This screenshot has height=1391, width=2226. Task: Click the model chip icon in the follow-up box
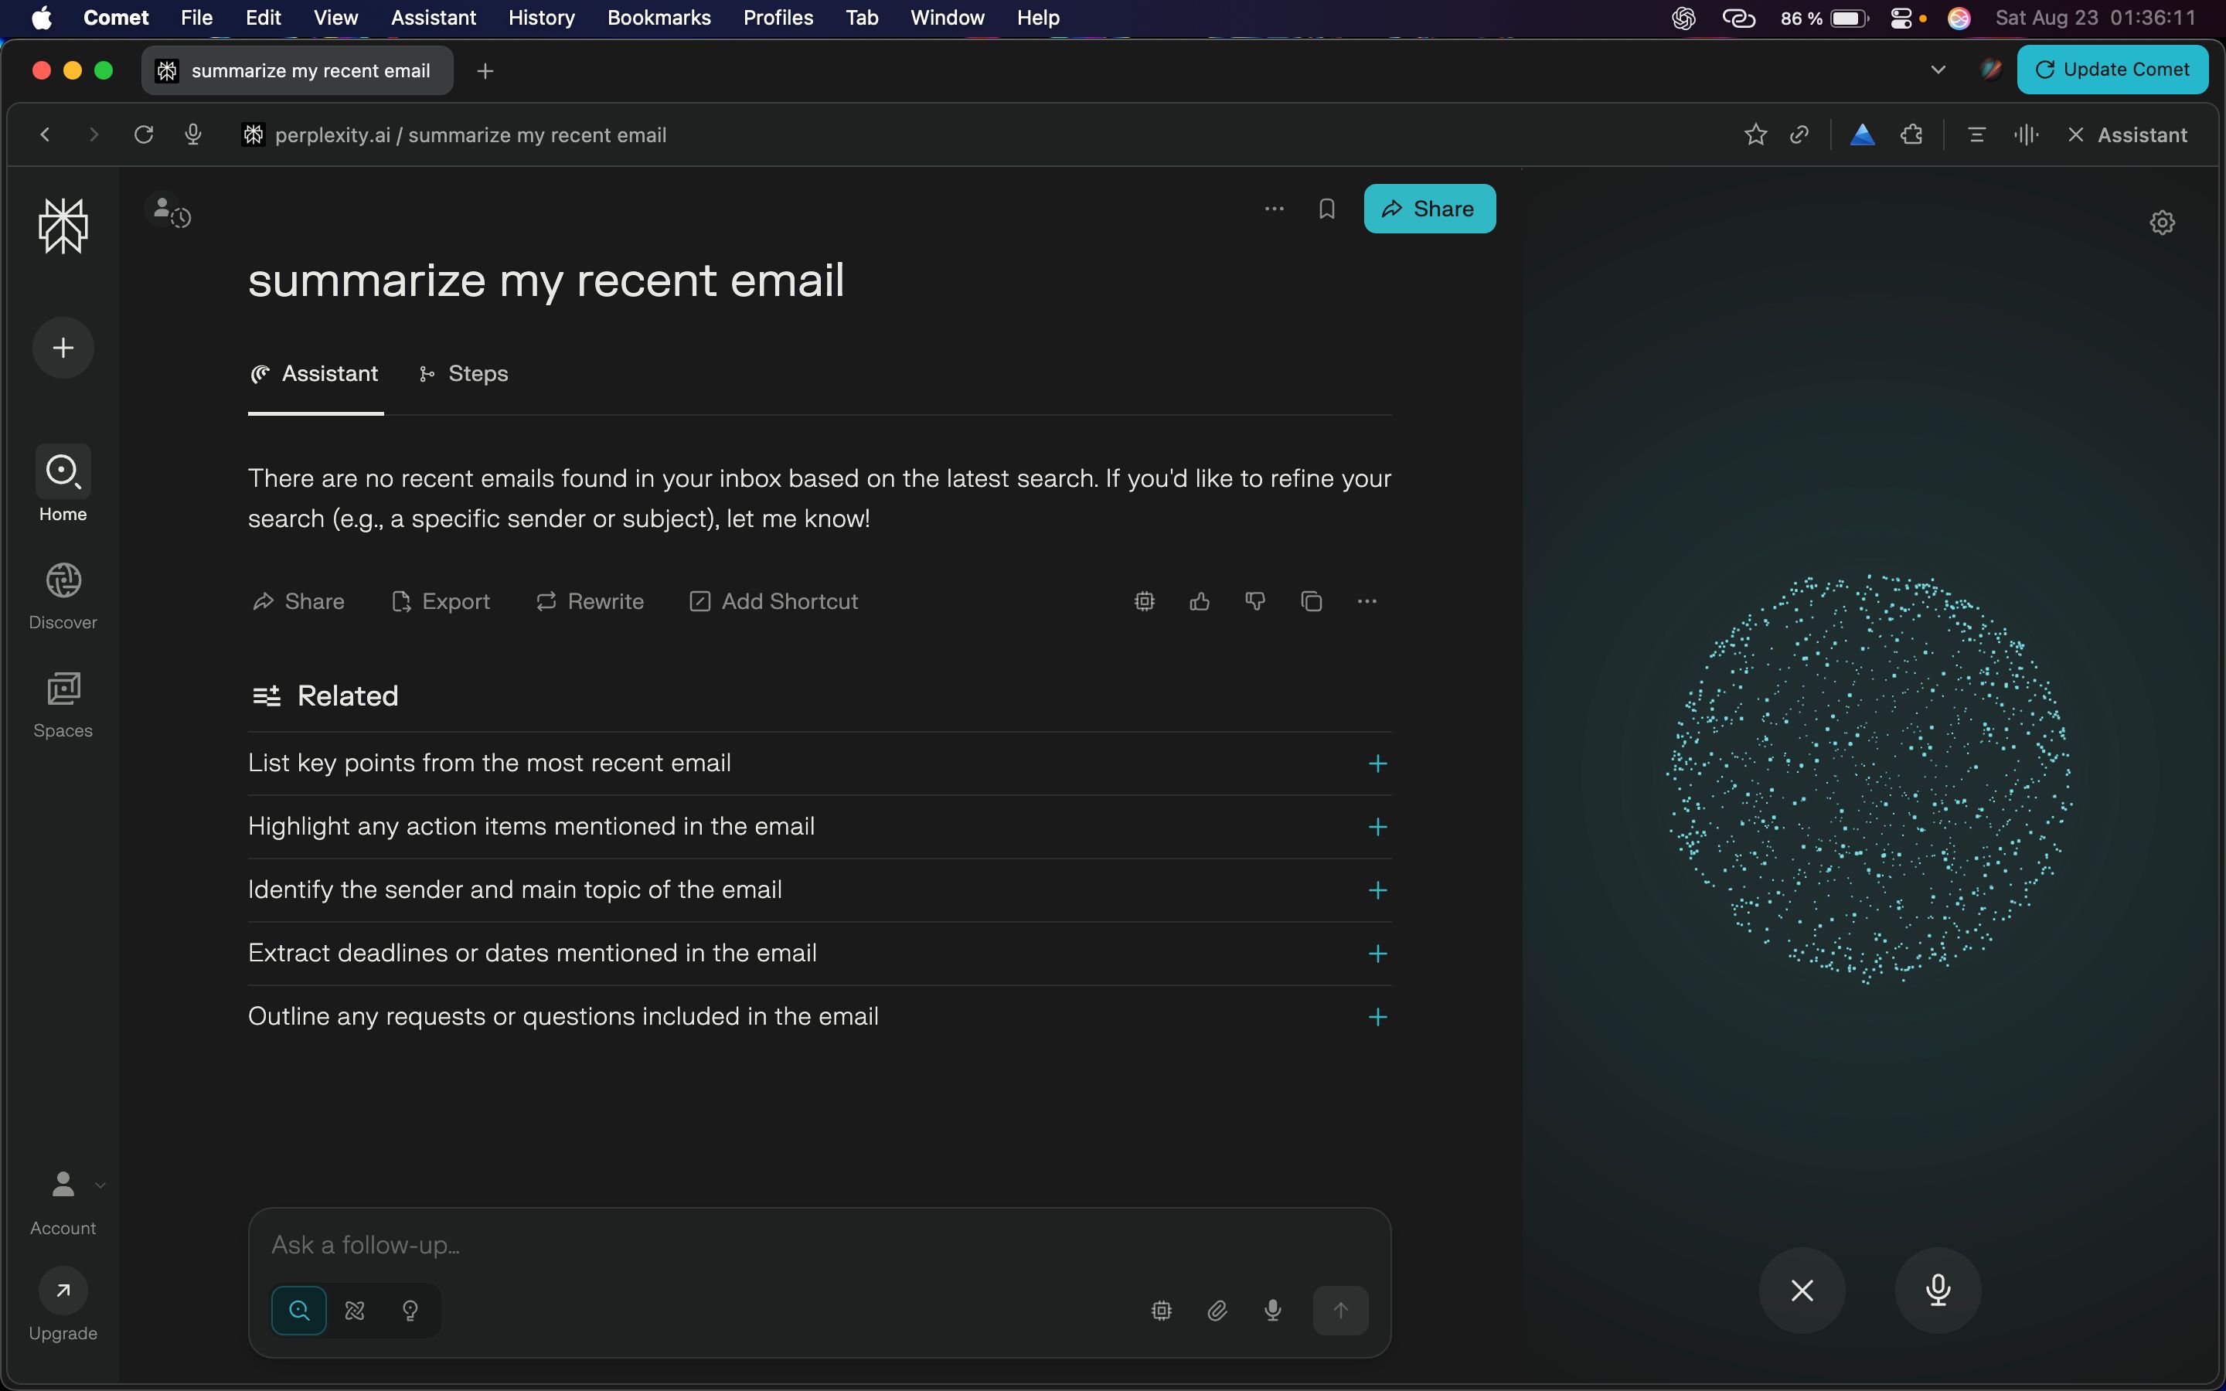1162,1310
